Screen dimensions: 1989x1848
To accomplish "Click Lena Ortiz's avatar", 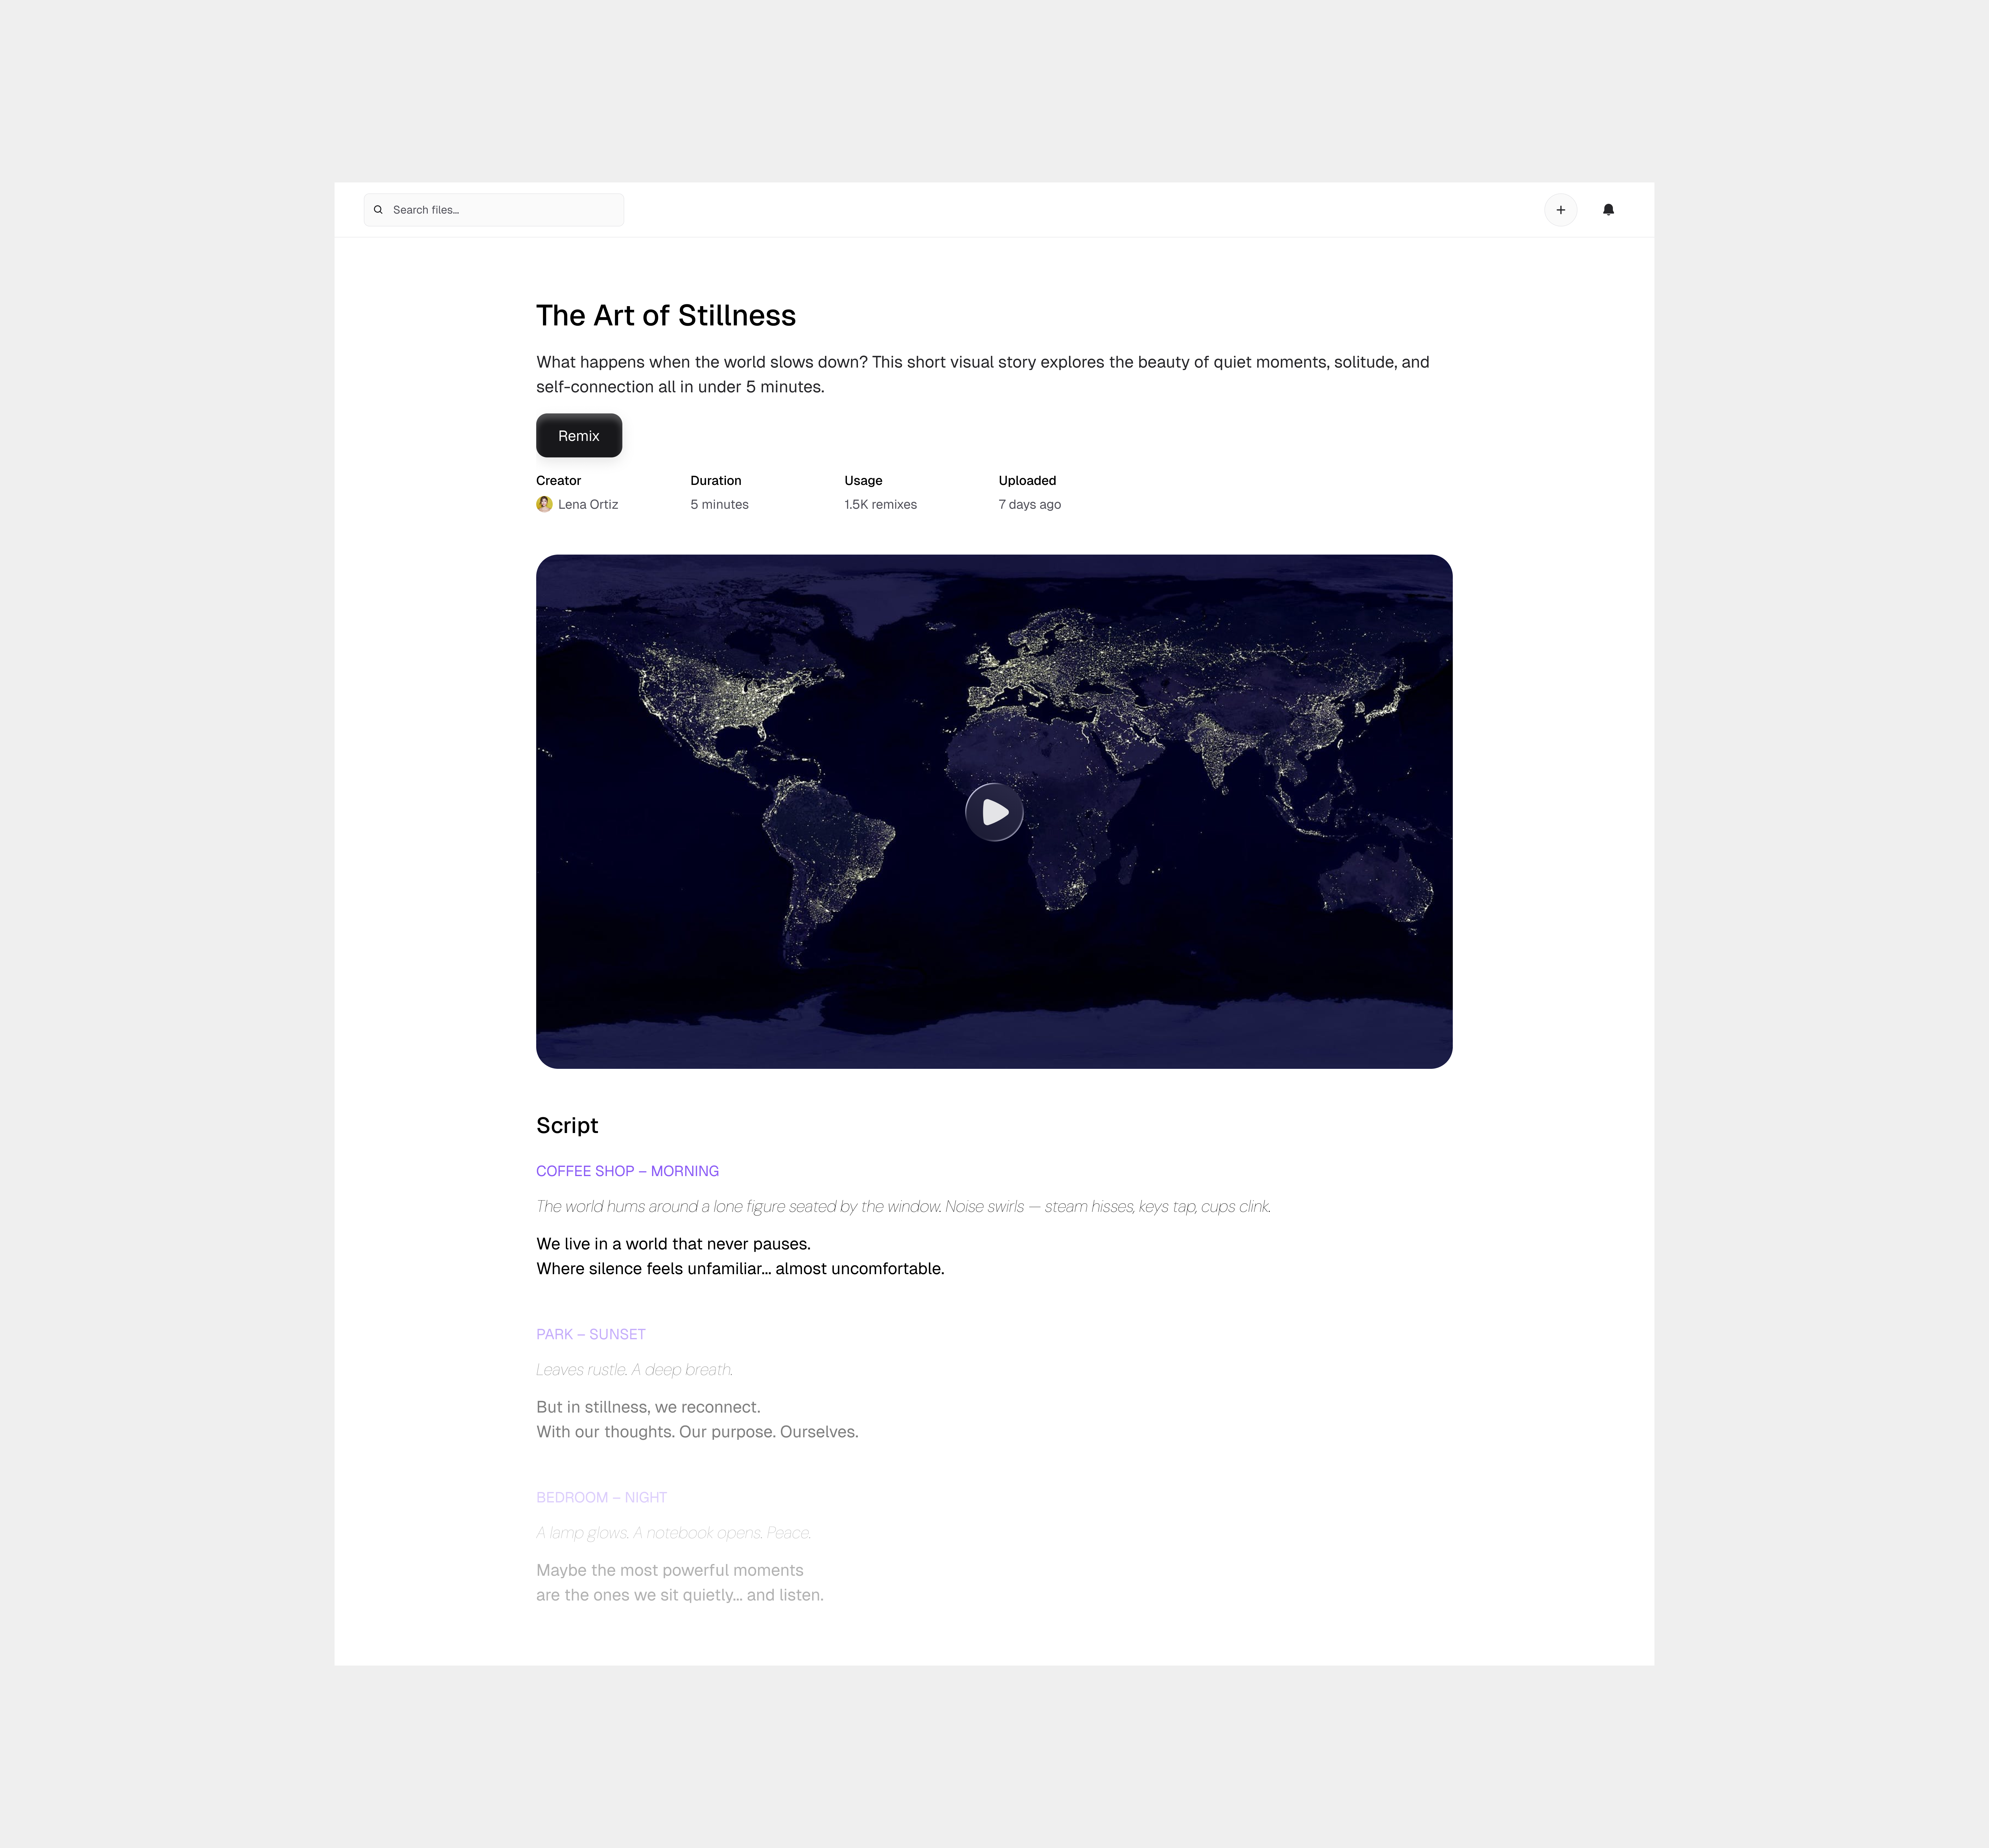I will coord(545,504).
